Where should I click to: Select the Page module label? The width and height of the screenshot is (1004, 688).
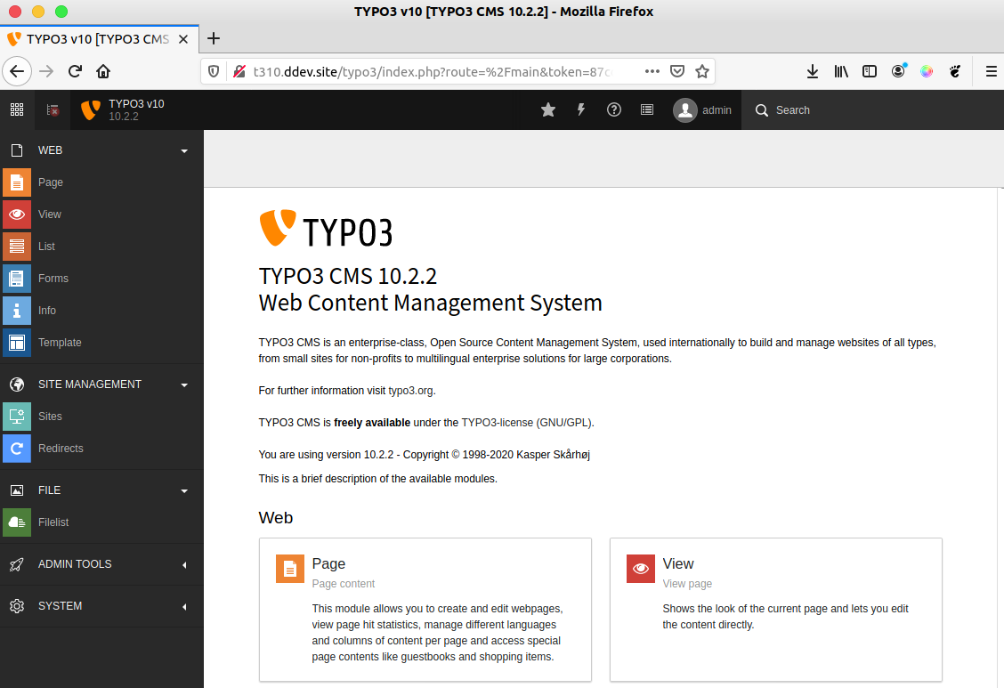click(51, 182)
